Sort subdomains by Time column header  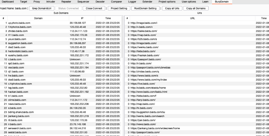(x=108, y=18)
